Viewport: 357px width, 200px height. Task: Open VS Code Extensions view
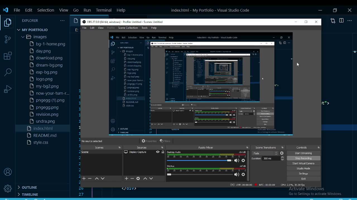(x=8, y=56)
